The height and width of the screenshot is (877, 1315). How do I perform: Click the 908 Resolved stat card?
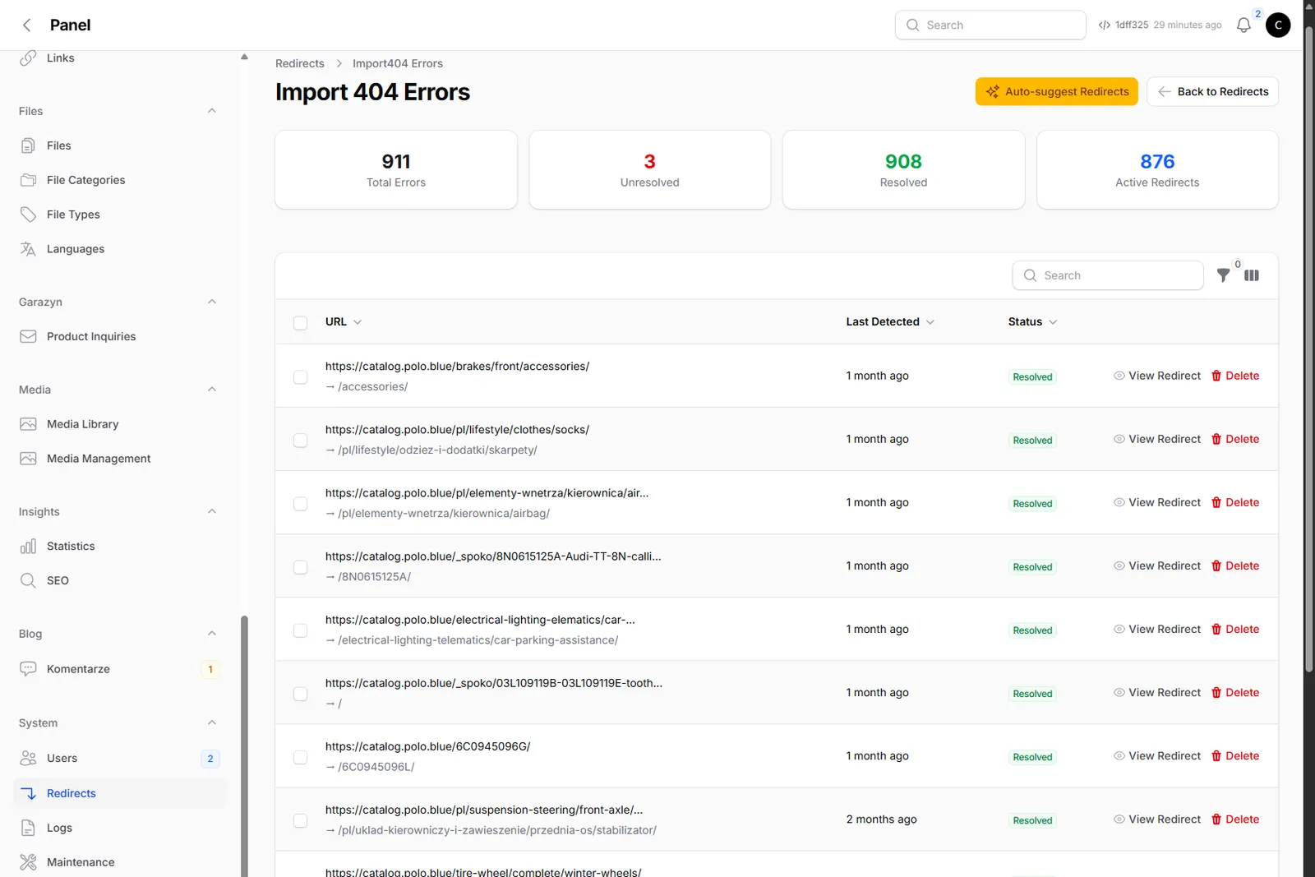[904, 170]
